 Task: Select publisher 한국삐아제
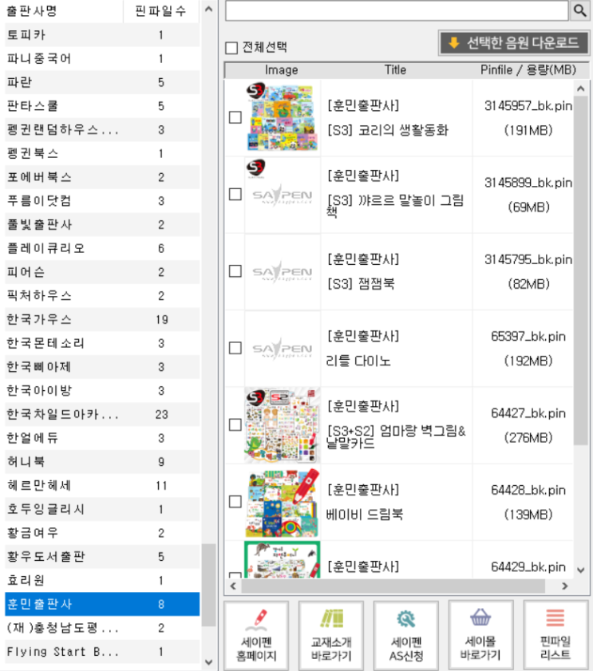click(x=102, y=367)
